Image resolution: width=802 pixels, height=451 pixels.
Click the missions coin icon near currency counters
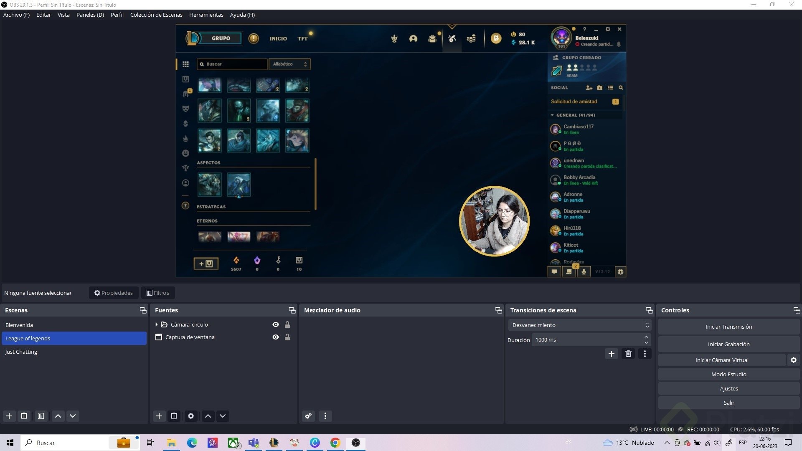coord(495,38)
